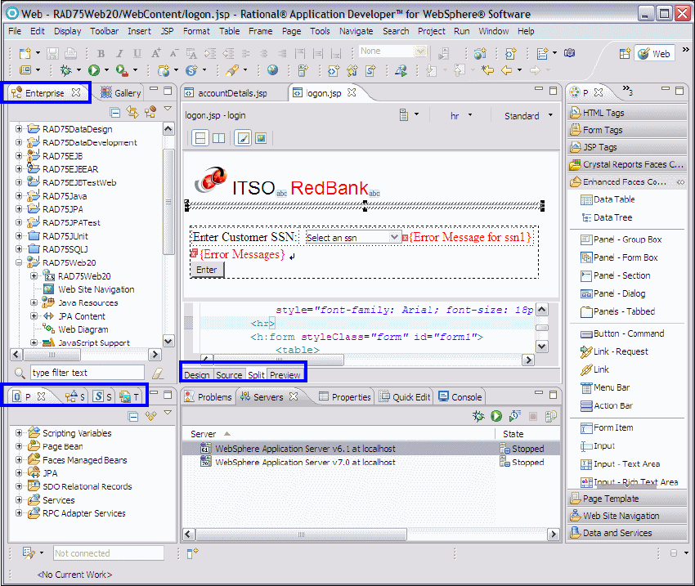This screenshot has width=695, height=586.
Task: Switch to the Gallery view tab
Action: pyautogui.click(x=121, y=93)
